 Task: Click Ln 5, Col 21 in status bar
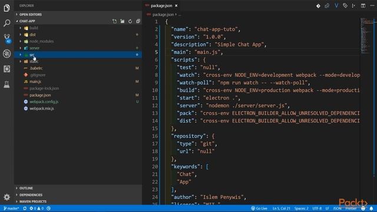pos(281,208)
